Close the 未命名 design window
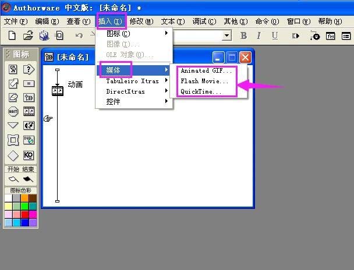Image resolution: width=354 pixels, height=270 pixels. tap(245, 58)
